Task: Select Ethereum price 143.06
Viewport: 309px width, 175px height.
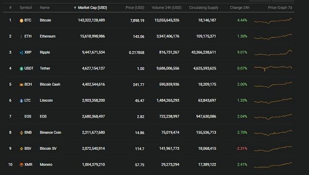Action: click(x=138, y=37)
